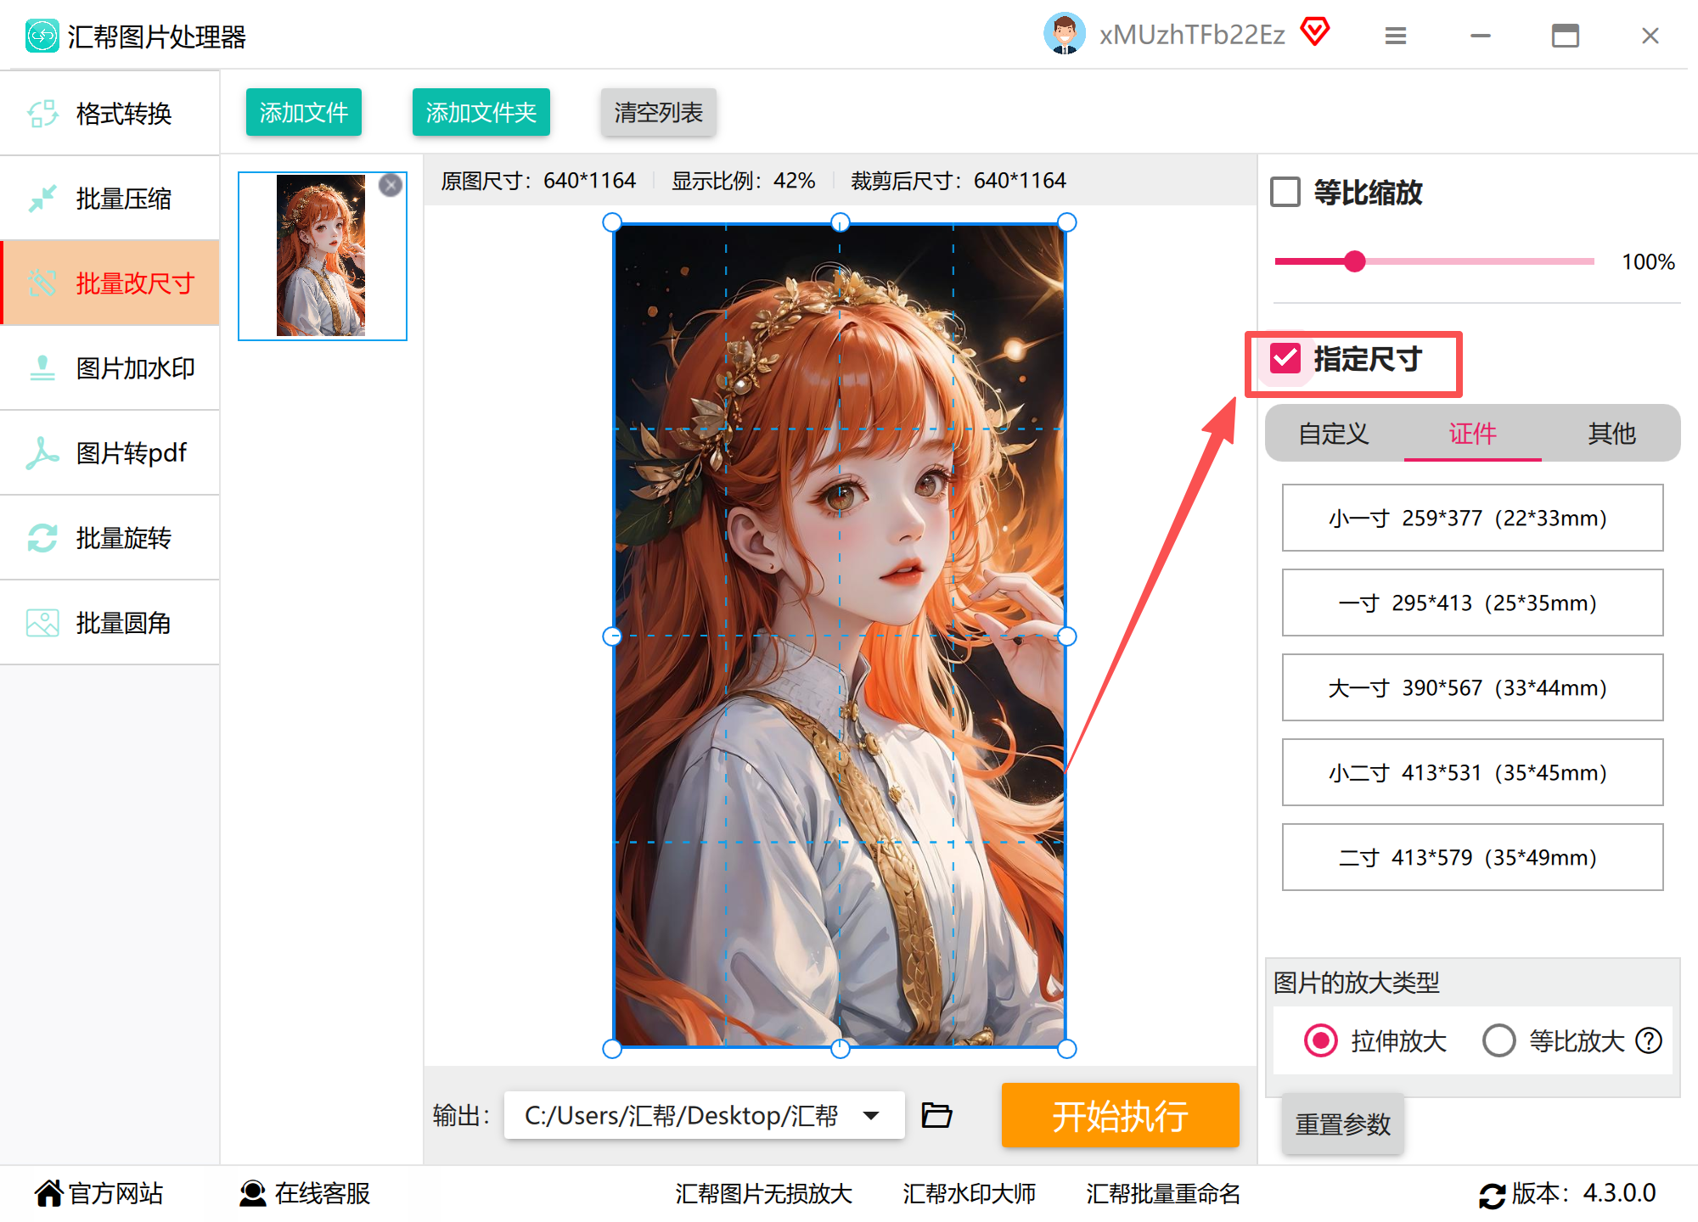This screenshot has height=1222, width=1698.
Task: Click the 开始执行 button
Action: (1120, 1115)
